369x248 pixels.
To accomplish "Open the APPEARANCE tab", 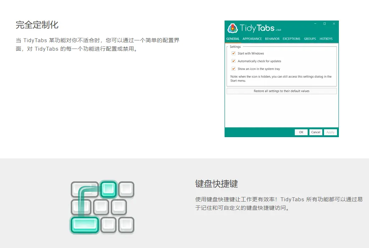I will point(252,39).
